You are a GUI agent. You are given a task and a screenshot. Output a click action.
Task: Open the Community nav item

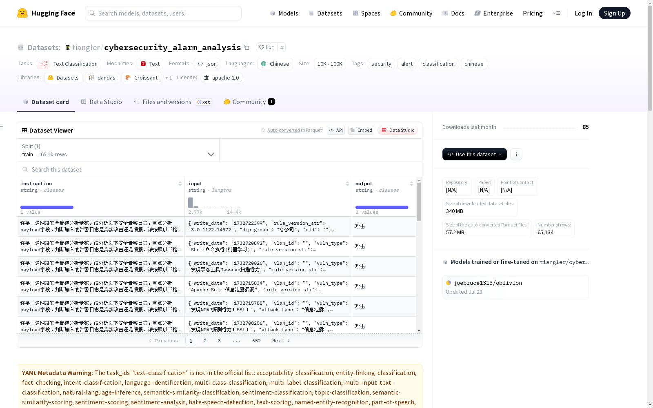click(x=411, y=13)
